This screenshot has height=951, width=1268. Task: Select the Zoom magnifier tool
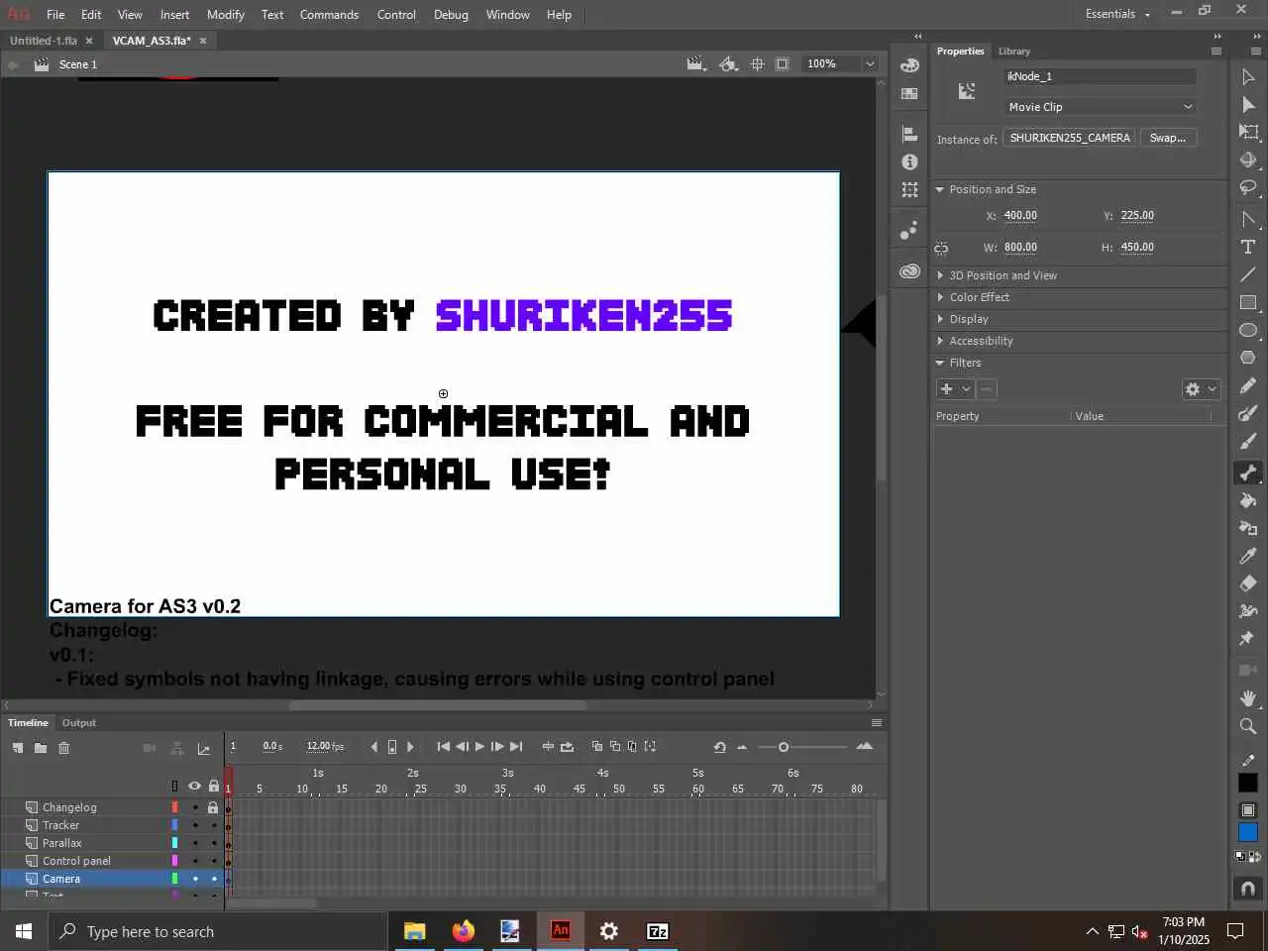(1248, 726)
